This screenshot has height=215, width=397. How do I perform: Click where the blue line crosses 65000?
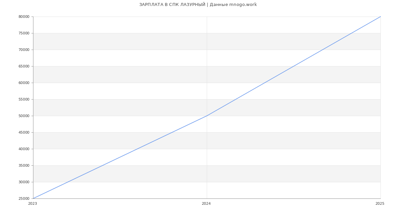pyautogui.click(x=293, y=66)
